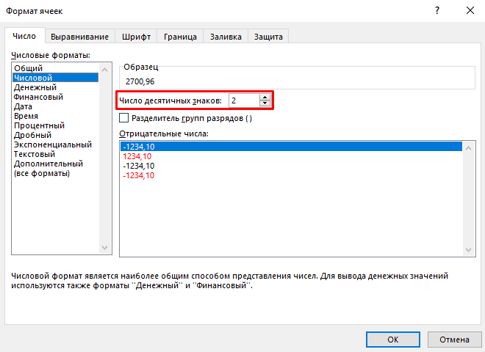
Task: Decrease decimal places with down spinner arrow
Action: 265,103
